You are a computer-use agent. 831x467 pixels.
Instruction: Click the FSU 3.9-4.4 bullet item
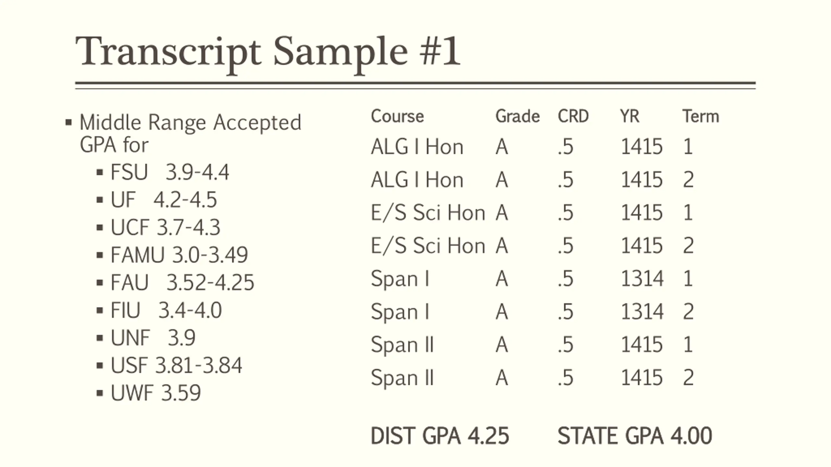click(170, 172)
